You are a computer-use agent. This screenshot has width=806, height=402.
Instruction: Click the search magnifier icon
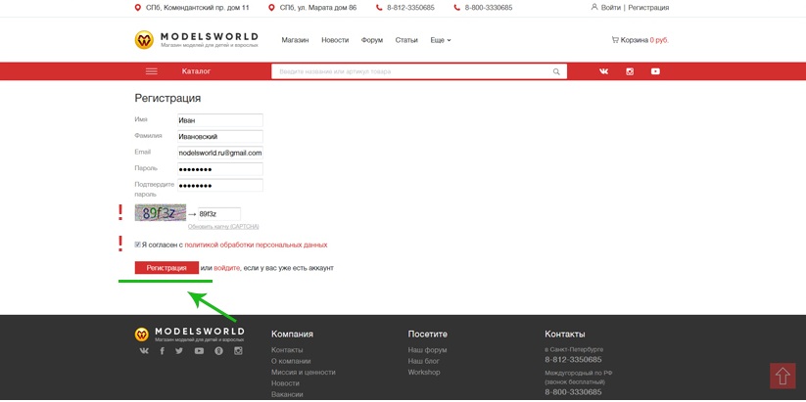556,71
